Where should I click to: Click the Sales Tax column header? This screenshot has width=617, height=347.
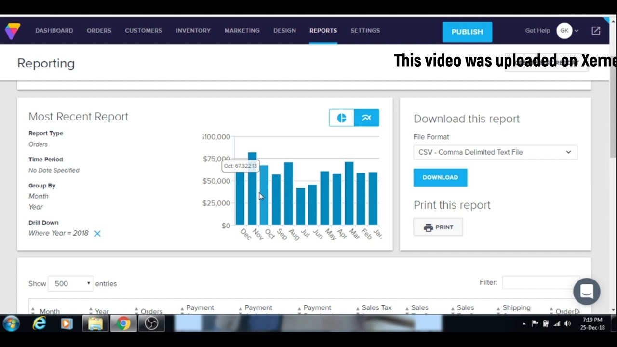click(377, 308)
